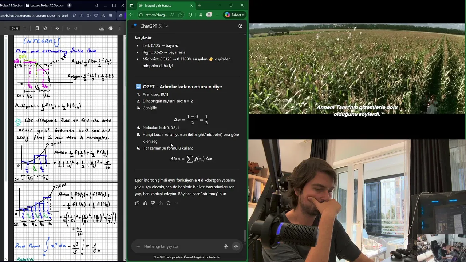Click the webcam video feed of the man
This screenshot has width=466, height=262.
tap(357, 201)
